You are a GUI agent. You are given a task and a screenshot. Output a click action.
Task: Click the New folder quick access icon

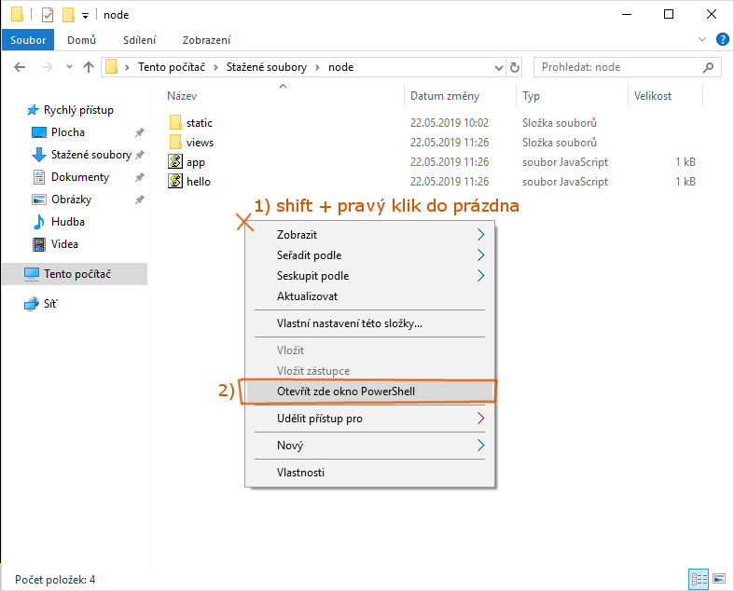coord(68,15)
